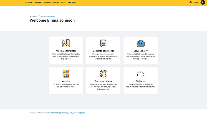Click the stacked pages Generate documents icon
The image size is (207, 116).
click(x=103, y=43)
